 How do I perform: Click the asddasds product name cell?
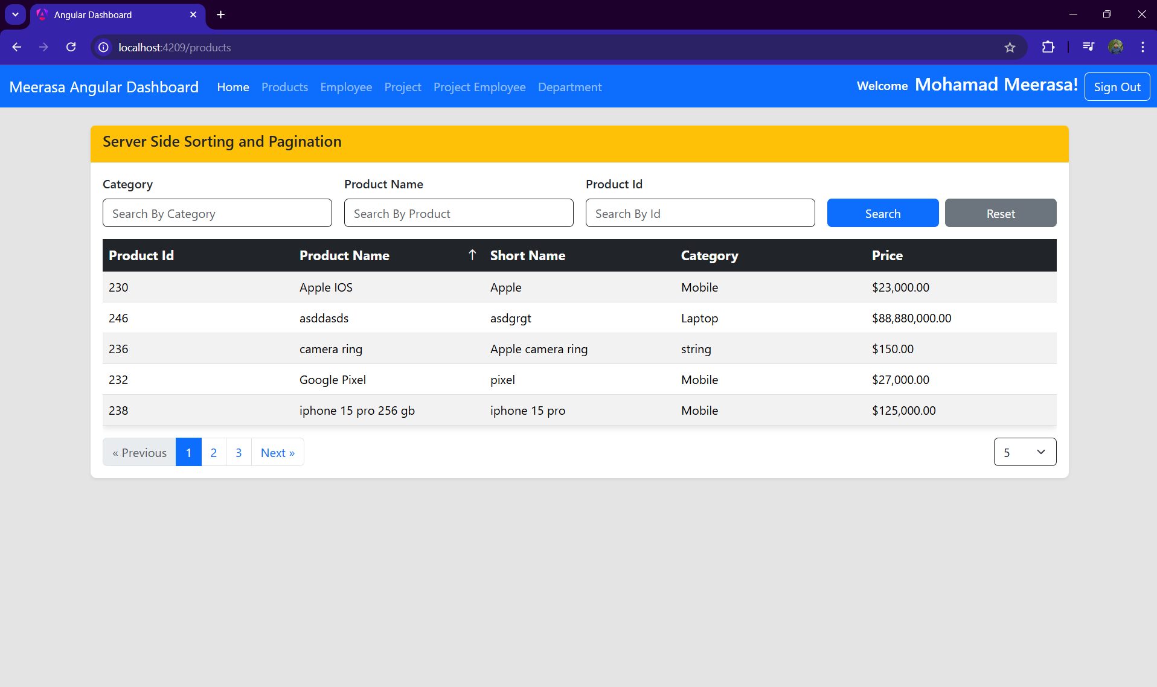pos(324,318)
